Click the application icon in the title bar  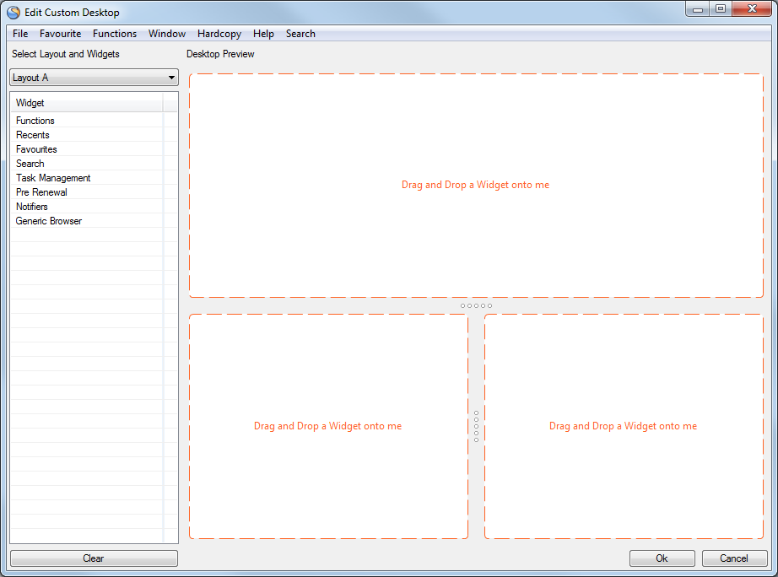point(12,12)
